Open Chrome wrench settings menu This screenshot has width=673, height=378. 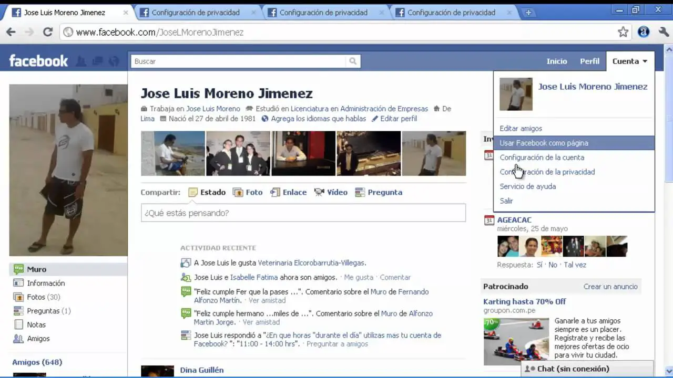[664, 32]
